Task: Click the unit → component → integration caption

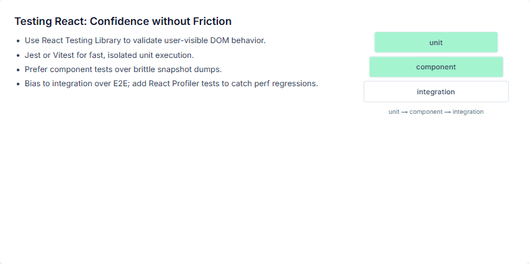Action: pyautogui.click(x=436, y=112)
